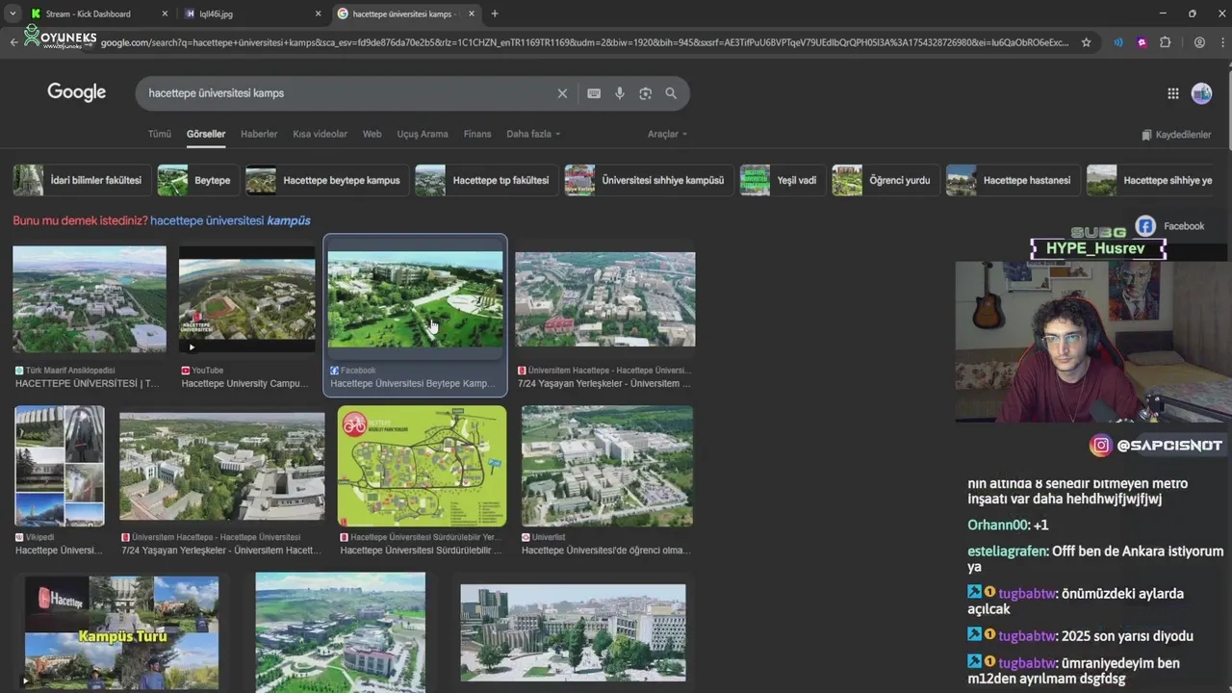Expand the Daha fazla menu
1232x693 pixels.
coord(533,134)
